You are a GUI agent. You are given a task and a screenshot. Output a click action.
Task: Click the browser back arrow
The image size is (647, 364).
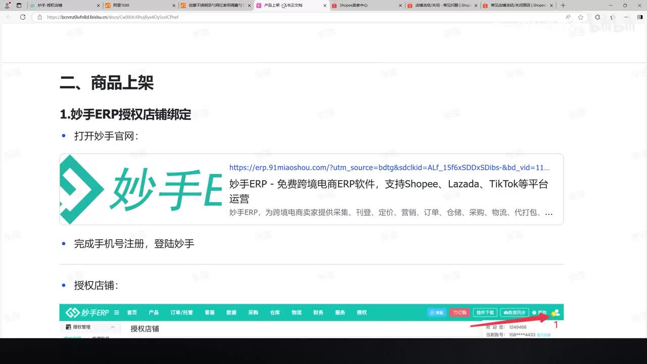(x=9, y=17)
